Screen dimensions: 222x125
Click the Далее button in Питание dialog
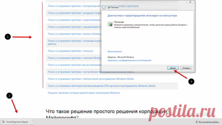coord(173,68)
